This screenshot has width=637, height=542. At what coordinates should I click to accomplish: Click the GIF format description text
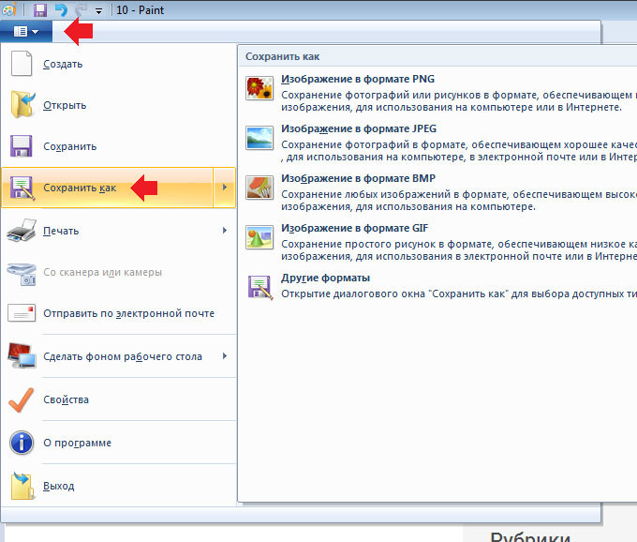tap(459, 250)
